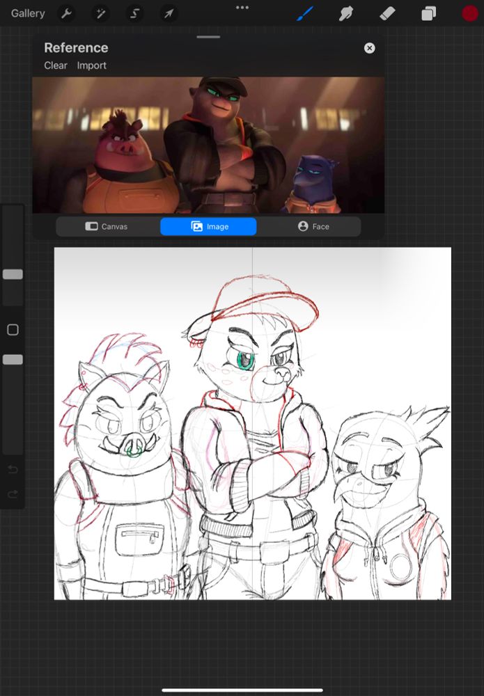The image size is (484, 696).
Task: Close the Reference panel
Action: point(369,48)
